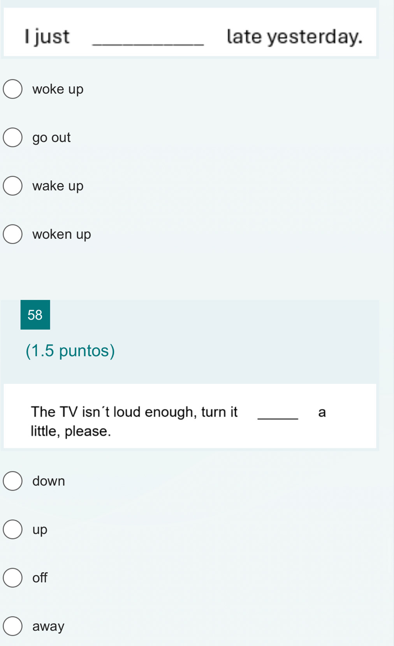The image size is (394, 646).
Task: Choose the 'up' radio button for question 58
Action: point(12,529)
